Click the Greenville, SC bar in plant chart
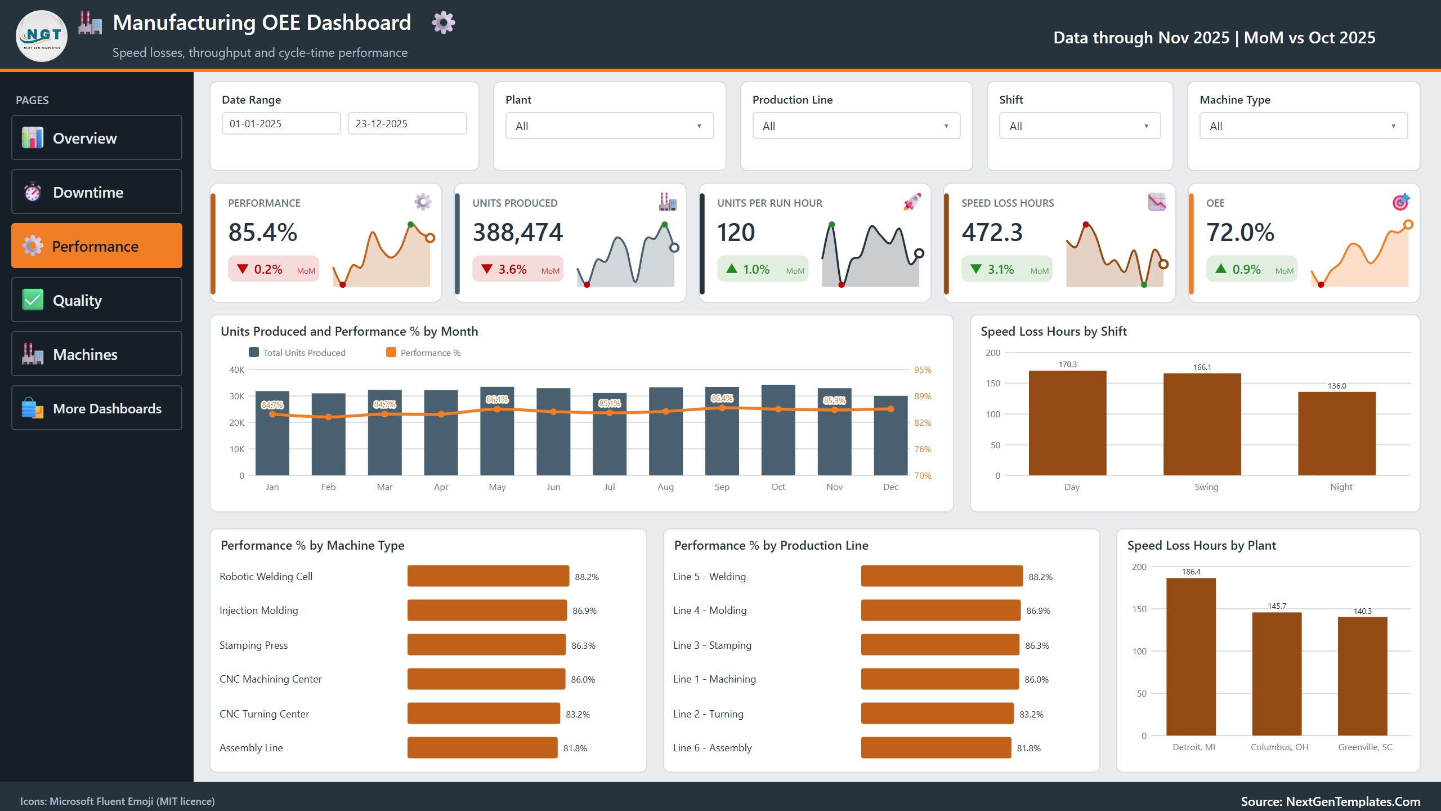Viewport: 1441px width, 811px height. point(1362,676)
